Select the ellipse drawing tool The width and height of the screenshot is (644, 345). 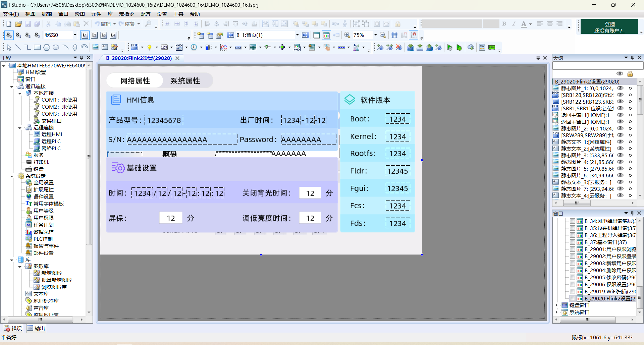tap(56, 47)
